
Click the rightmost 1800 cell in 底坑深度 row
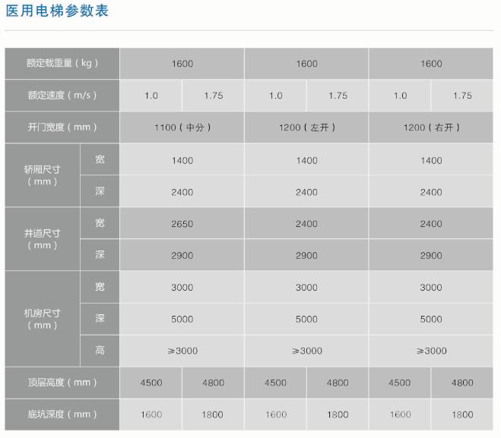[462, 414]
